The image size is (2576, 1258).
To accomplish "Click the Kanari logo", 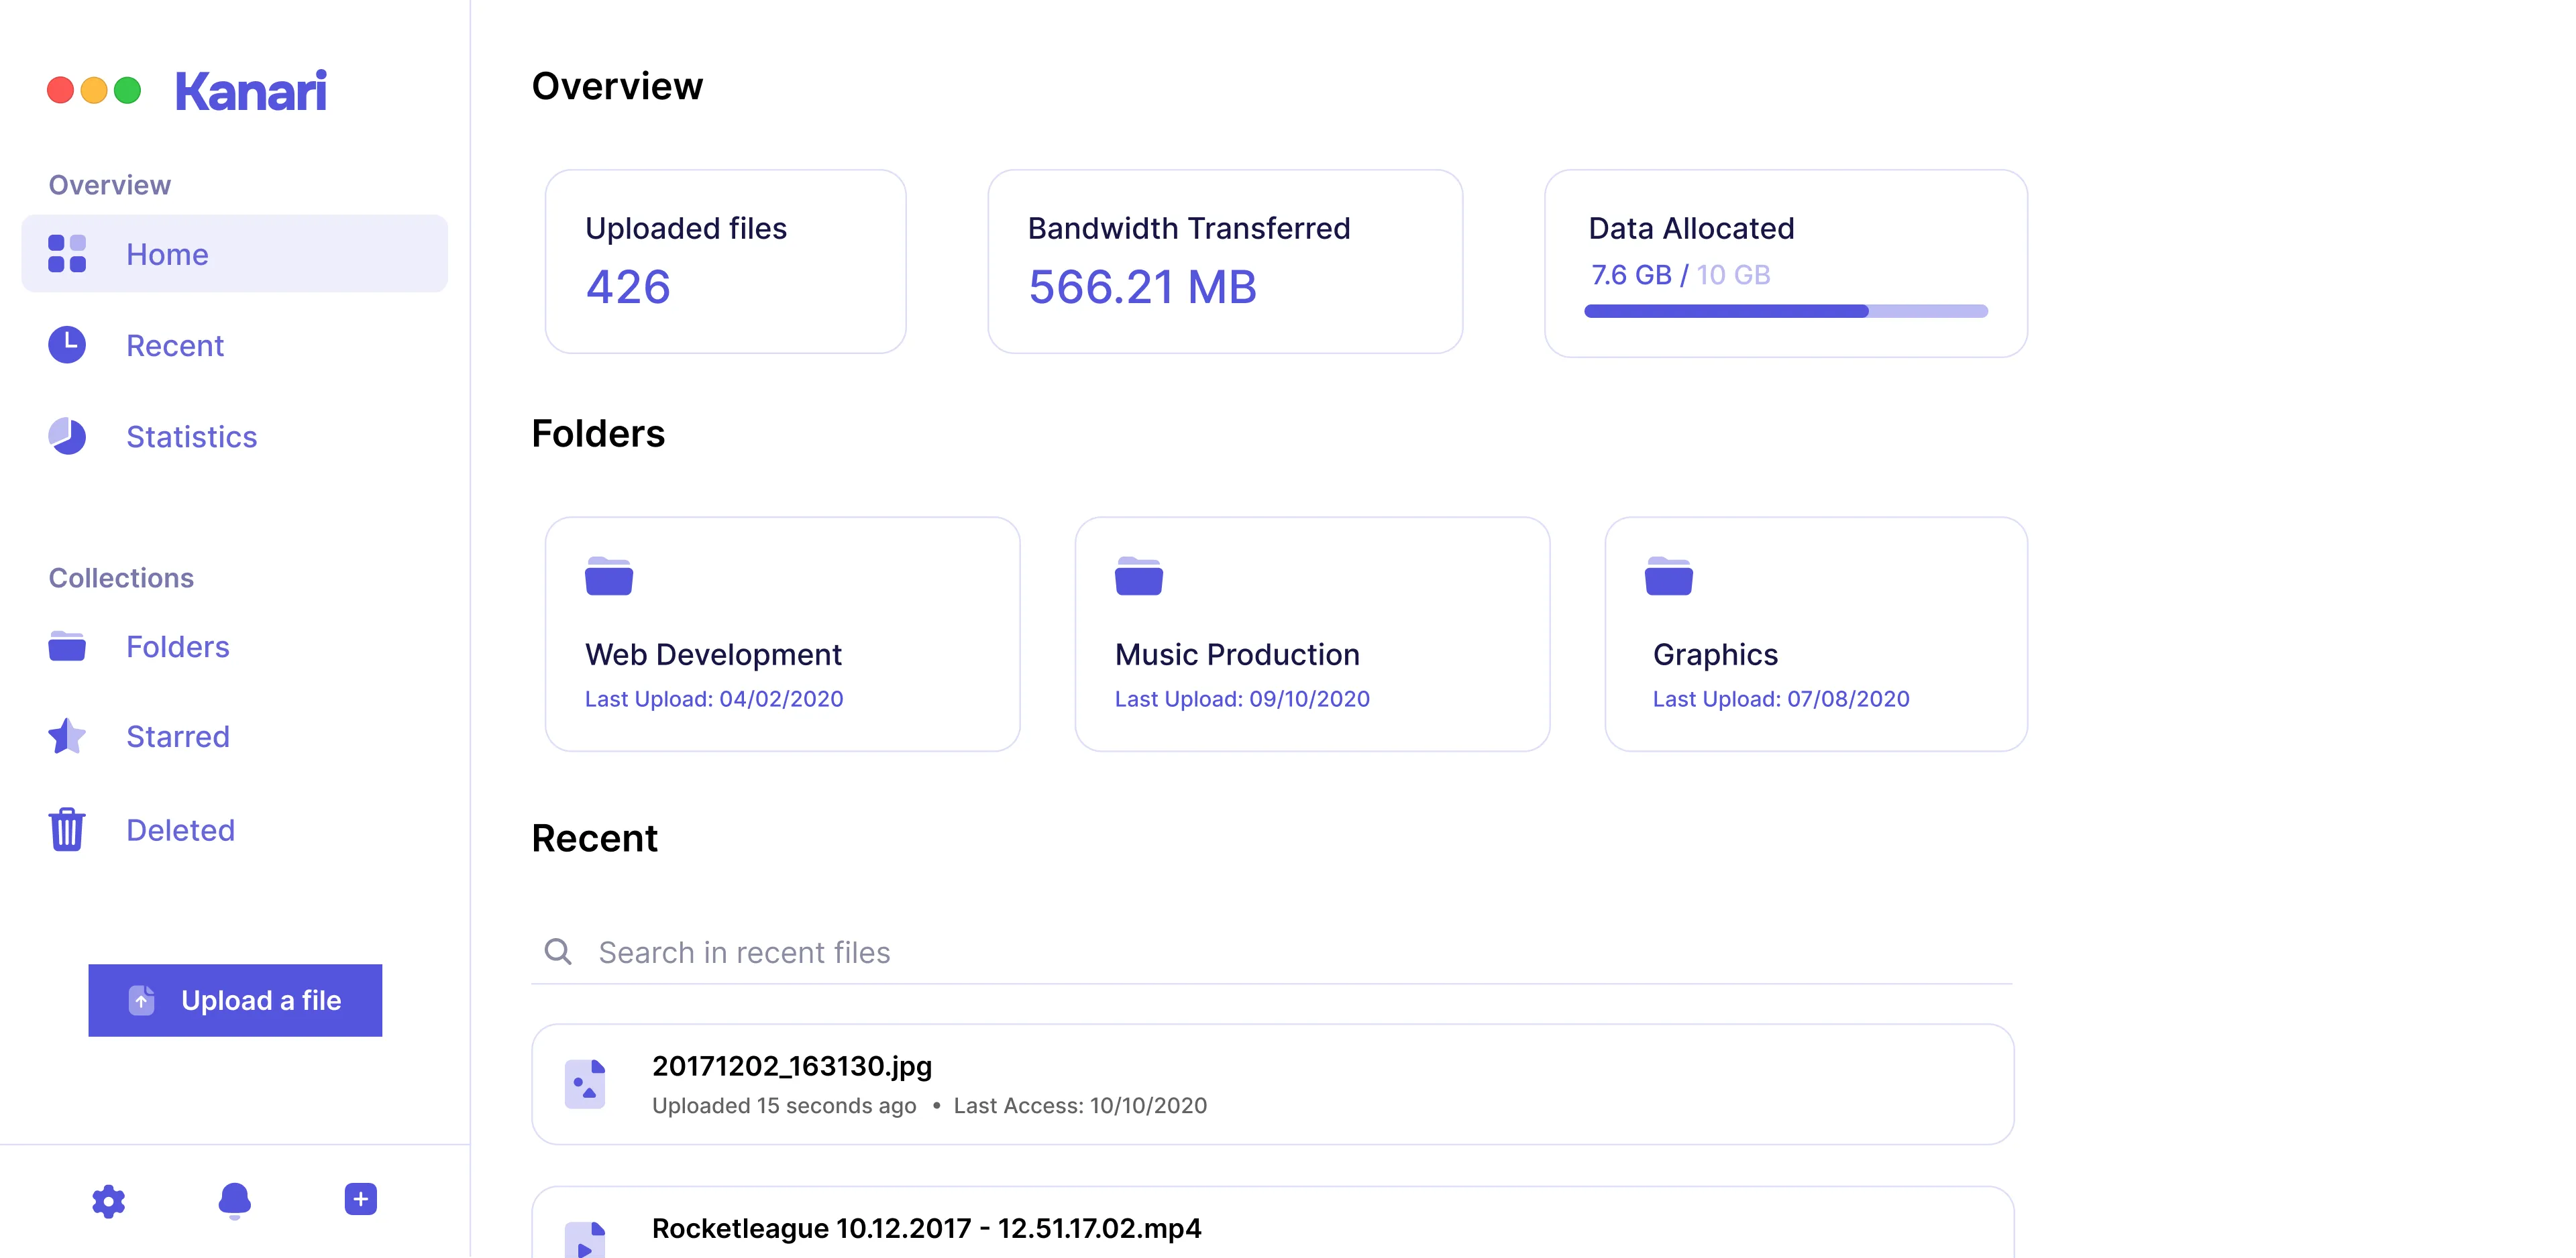I will tap(251, 91).
